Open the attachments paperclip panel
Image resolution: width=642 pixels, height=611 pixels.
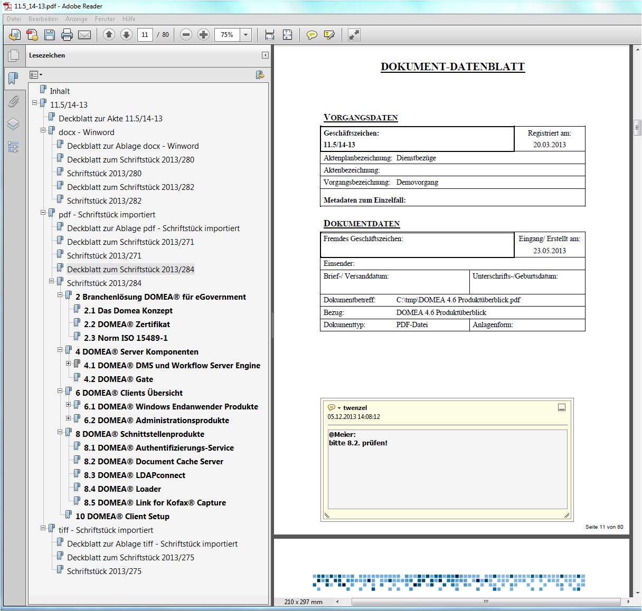click(x=13, y=101)
